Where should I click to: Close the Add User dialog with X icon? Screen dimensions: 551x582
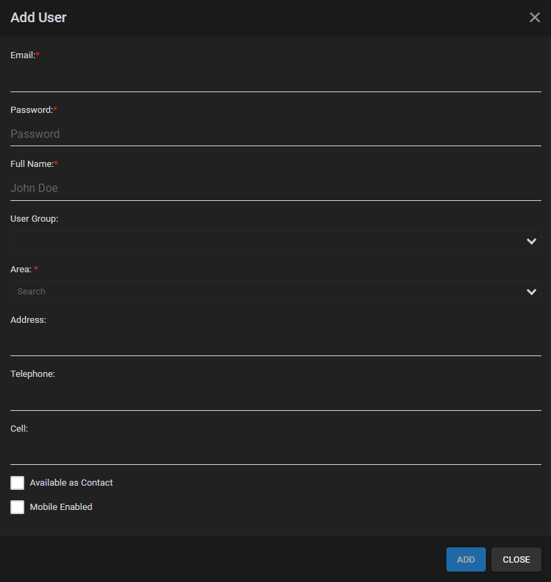point(534,17)
